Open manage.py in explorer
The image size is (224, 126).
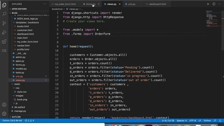pyautogui.click(x=20, y=111)
